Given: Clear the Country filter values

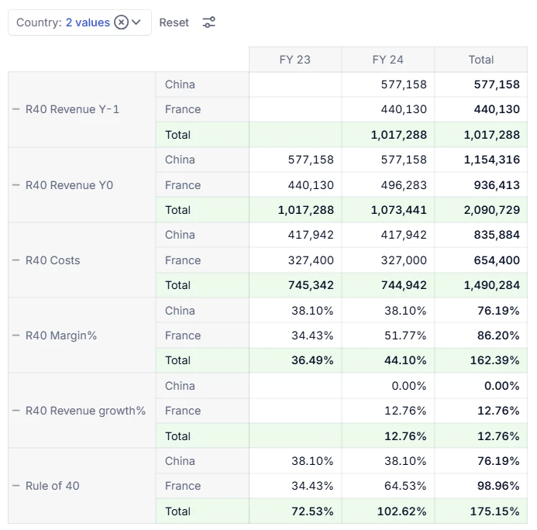Looking at the screenshot, I should tap(121, 22).
